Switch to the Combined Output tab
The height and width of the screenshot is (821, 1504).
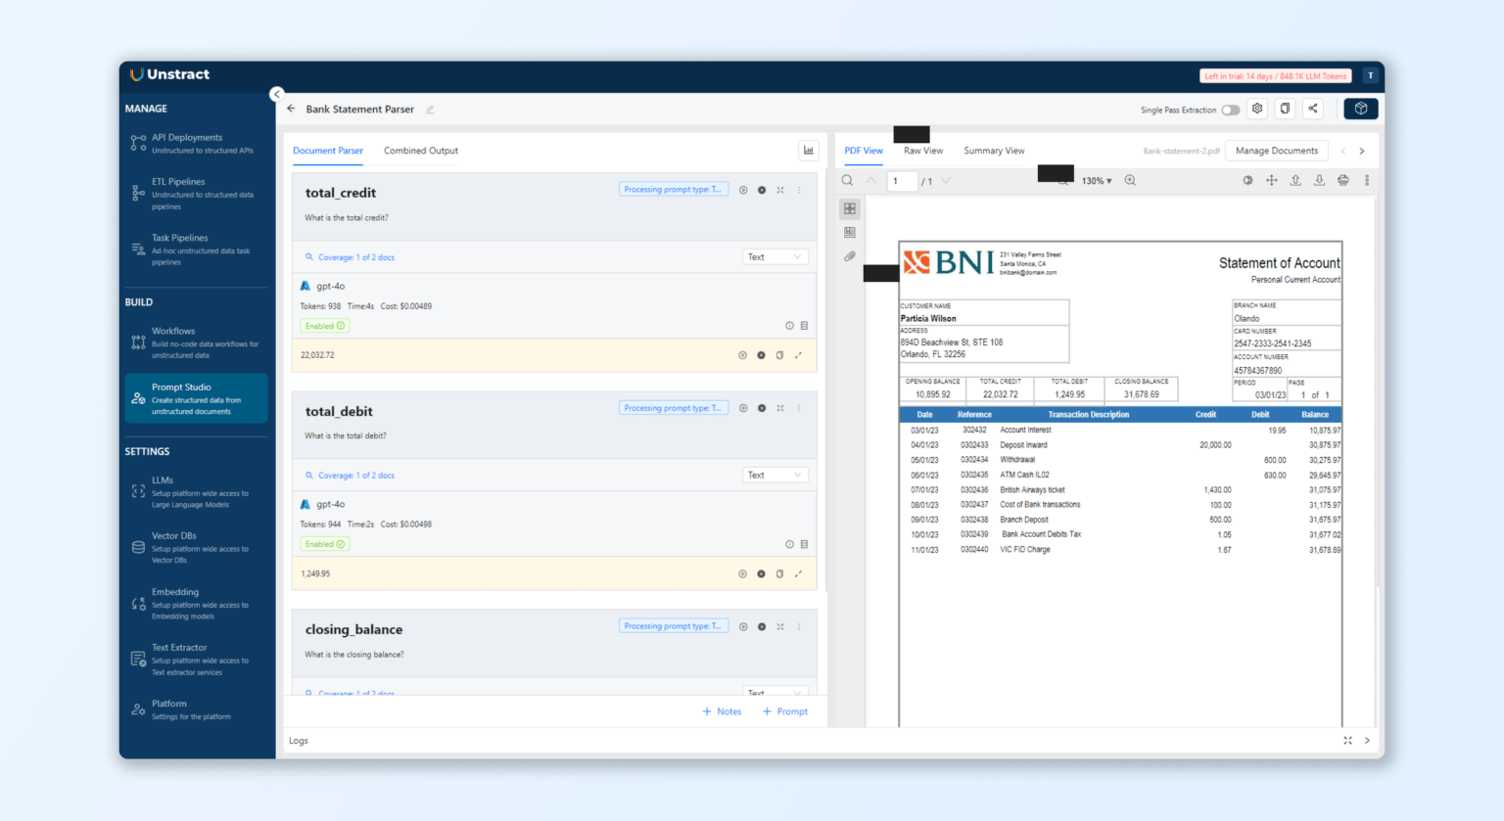[421, 150]
